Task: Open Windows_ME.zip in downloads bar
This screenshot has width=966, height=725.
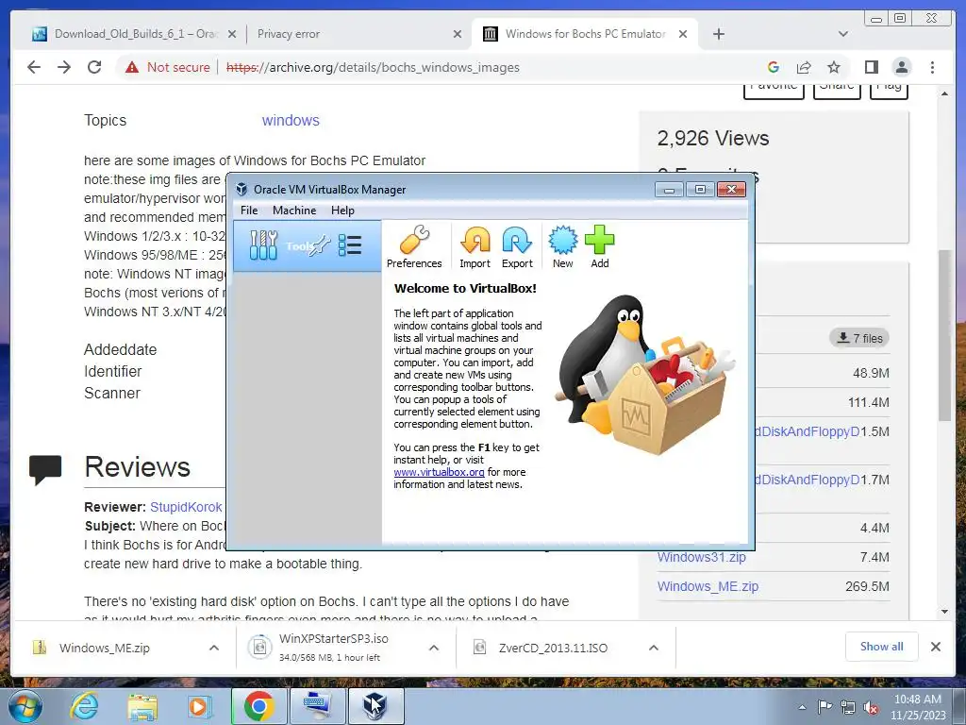Action: [105, 648]
